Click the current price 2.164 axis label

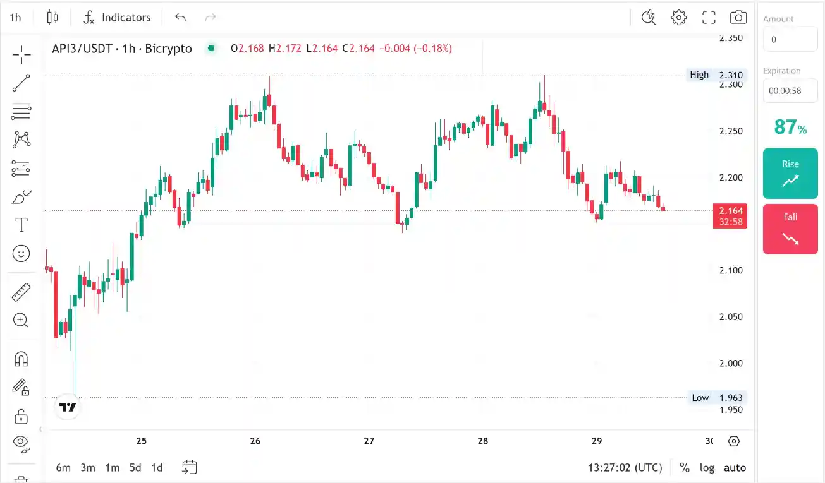tap(730, 210)
